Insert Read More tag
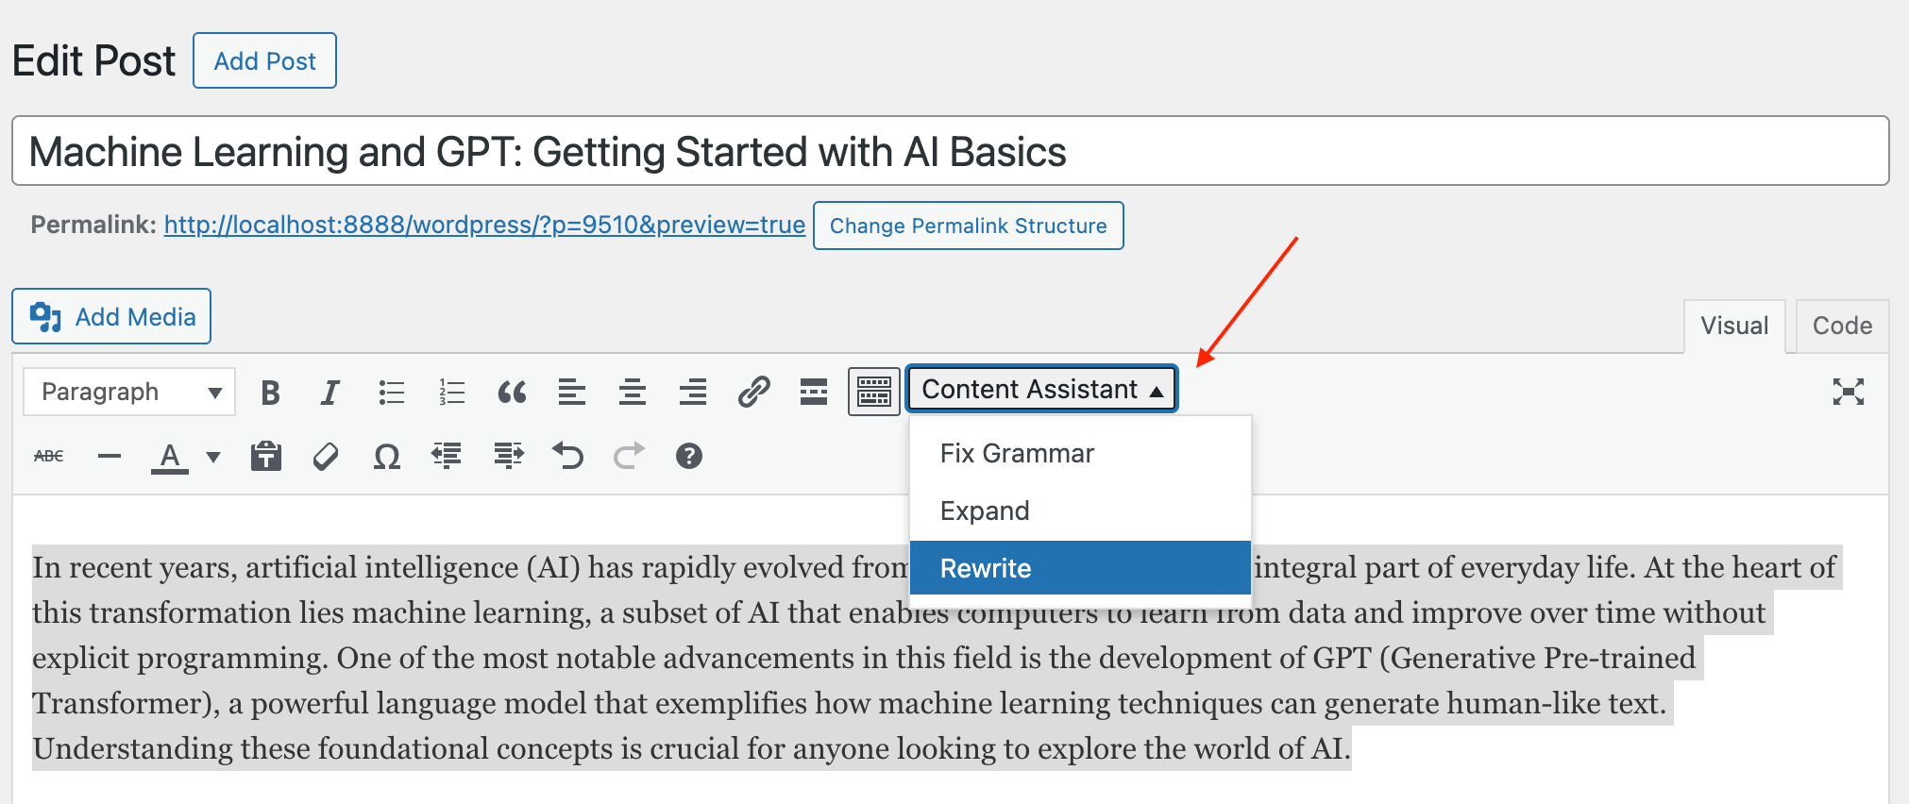 814,392
